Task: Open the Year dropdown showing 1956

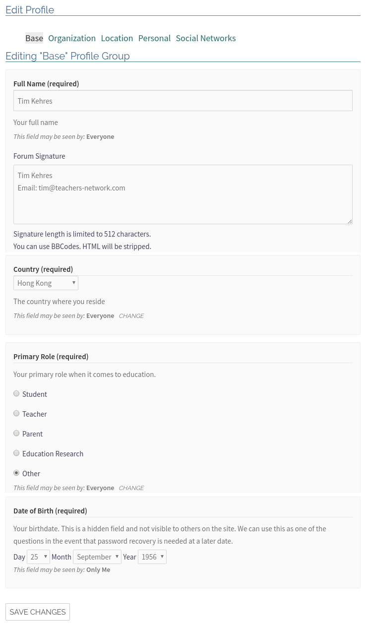Action: tap(152, 557)
